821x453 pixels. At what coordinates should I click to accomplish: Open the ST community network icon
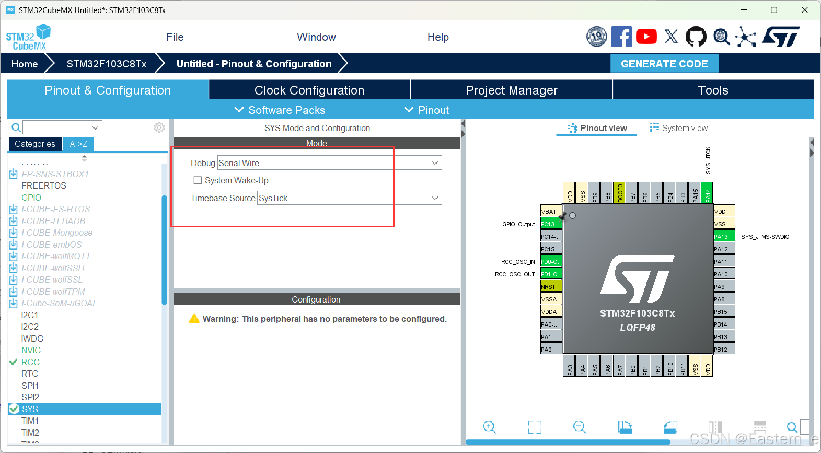click(746, 37)
